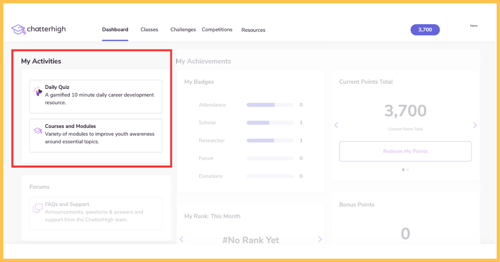
Task: Click the Name account label
Action: 474,25
